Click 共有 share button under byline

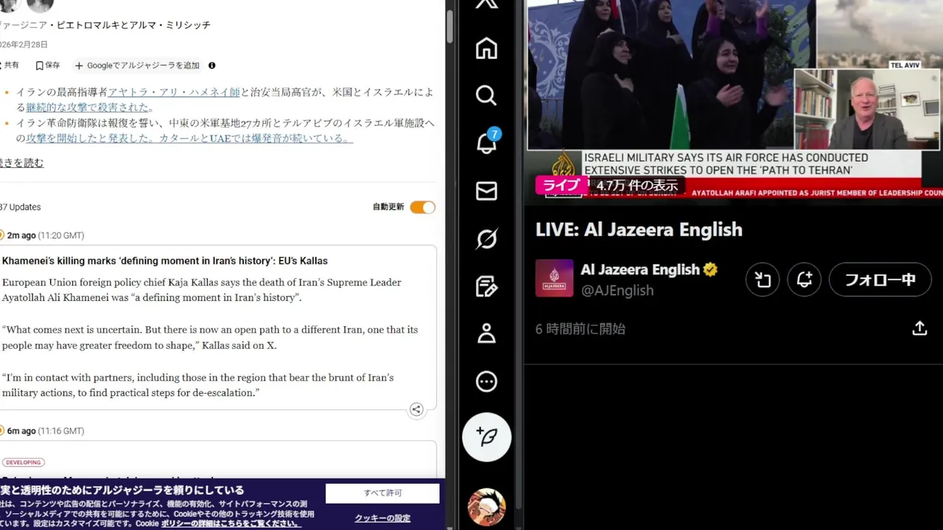point(10,66)
